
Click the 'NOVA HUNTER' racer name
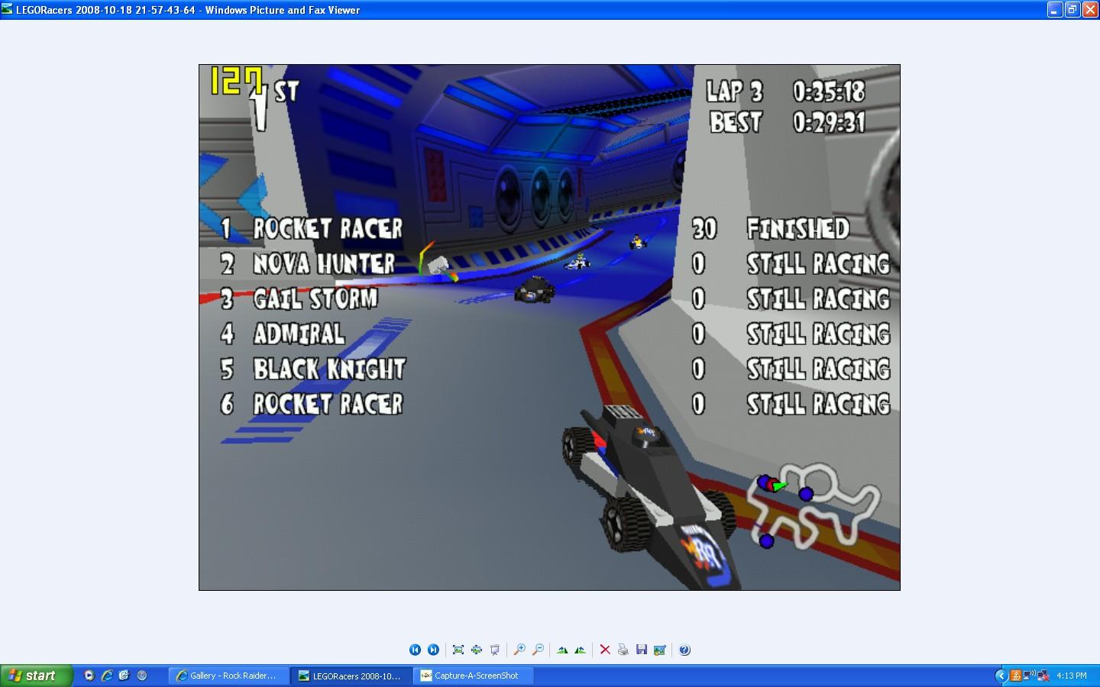pos(324,263)
